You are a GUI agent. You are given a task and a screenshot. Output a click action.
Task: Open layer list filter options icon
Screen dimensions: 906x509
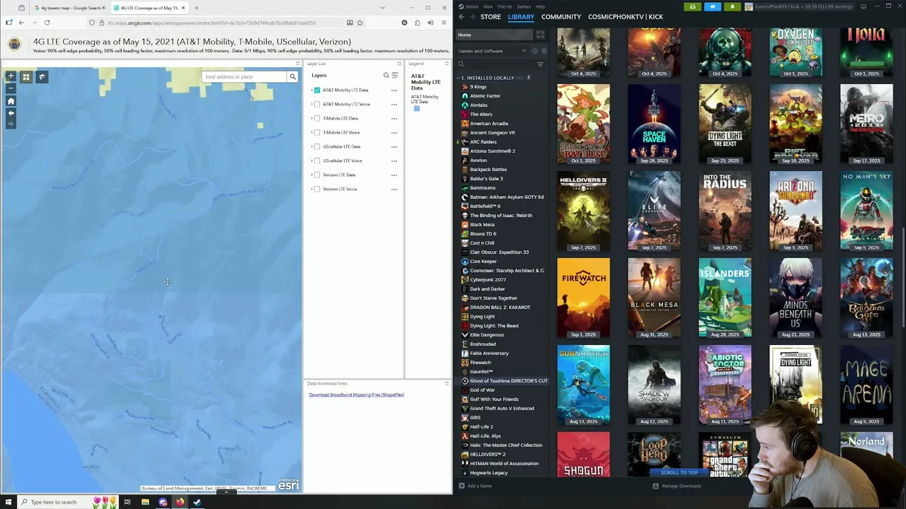[x=395, y=76]
